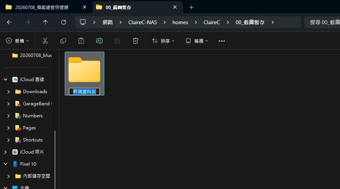The width and height of the screenshot is (340, 189).
Task: Close the 20260708_檔案總管快捷鍵 tab
Action: [85, 7]
